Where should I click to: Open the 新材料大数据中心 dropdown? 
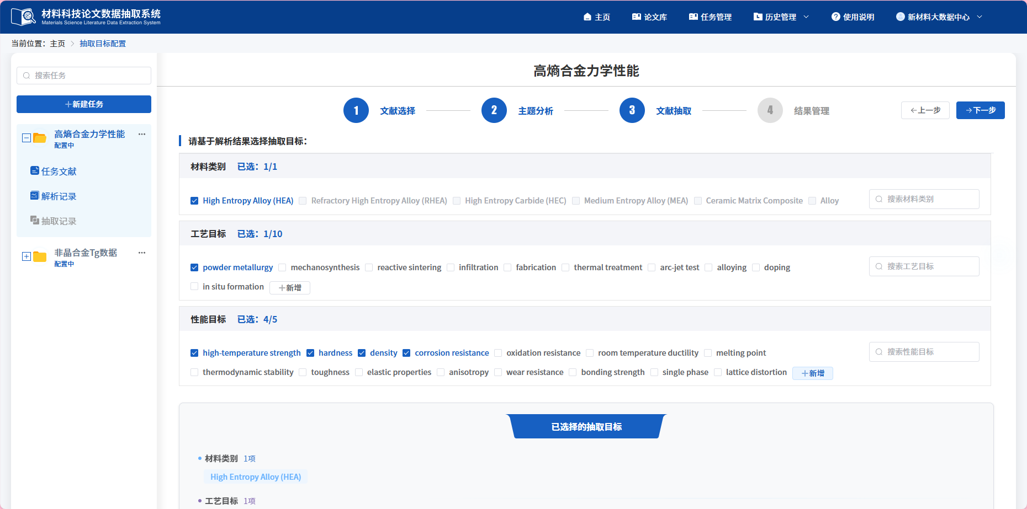(x=939, y=17)
